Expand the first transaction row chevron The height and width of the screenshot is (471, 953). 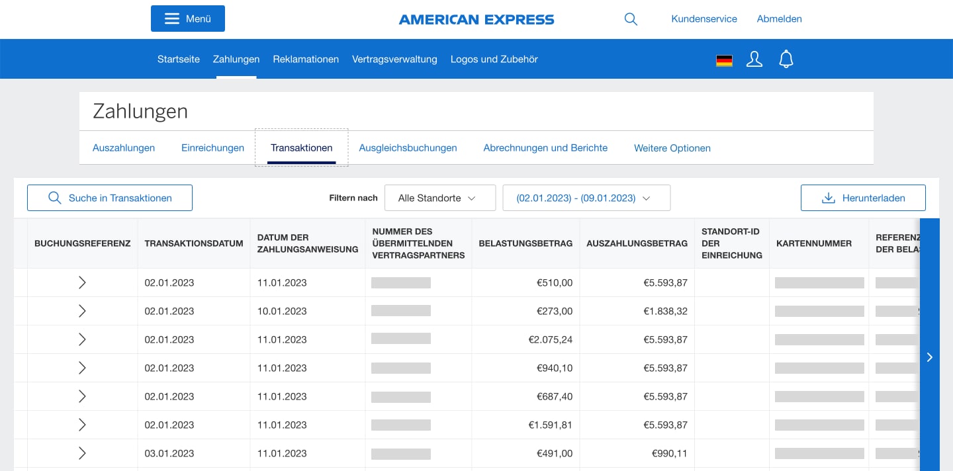pos(82,282)
